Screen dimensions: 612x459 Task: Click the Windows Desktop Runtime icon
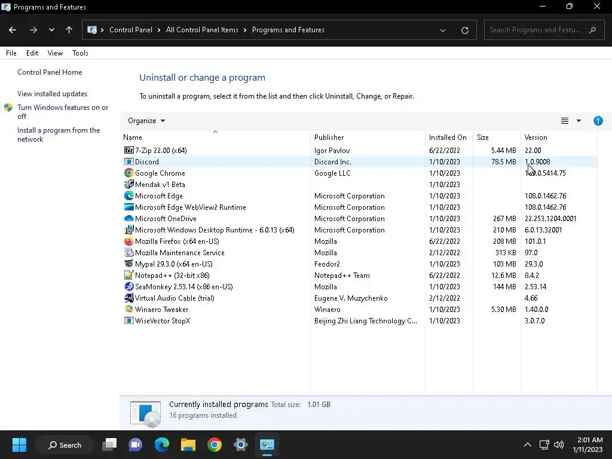click(x=129, y=230)
